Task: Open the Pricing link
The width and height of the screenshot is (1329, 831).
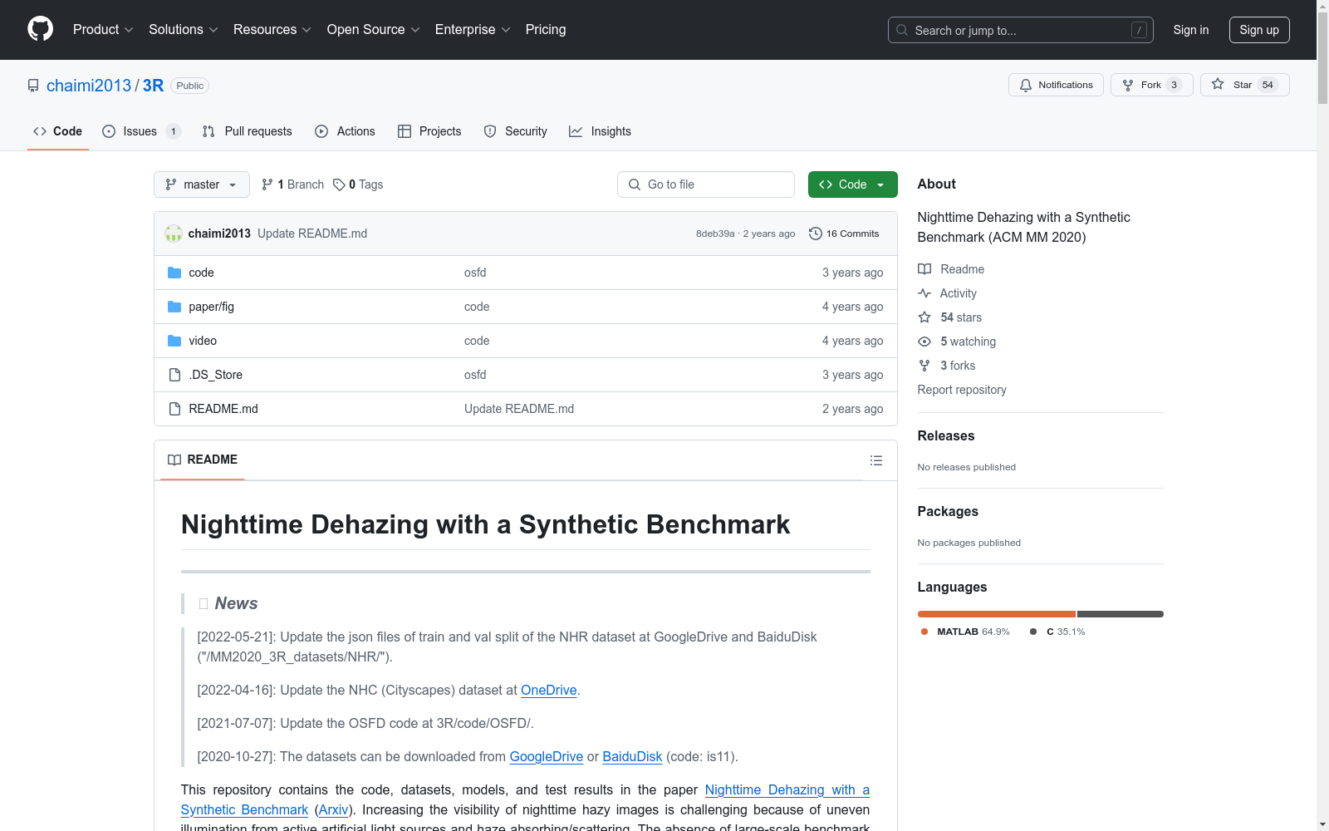Action: [546, 29]
